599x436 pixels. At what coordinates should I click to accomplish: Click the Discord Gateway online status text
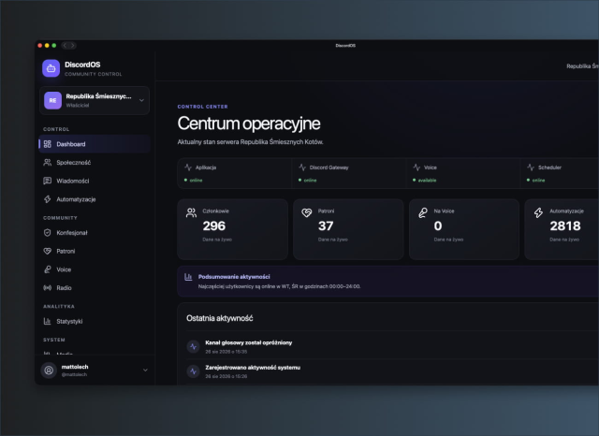coord(310,181)
